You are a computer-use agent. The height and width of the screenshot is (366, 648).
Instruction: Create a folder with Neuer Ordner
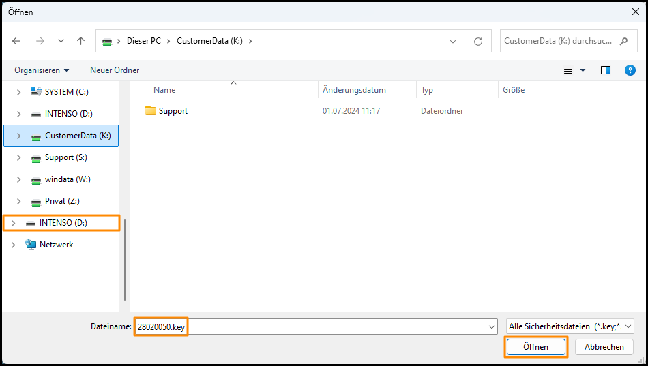coord(115,70)
